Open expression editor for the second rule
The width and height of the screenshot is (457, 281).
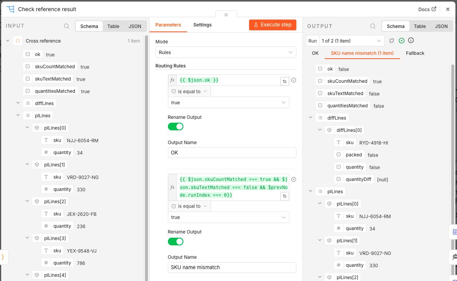(x=284, y=196)
